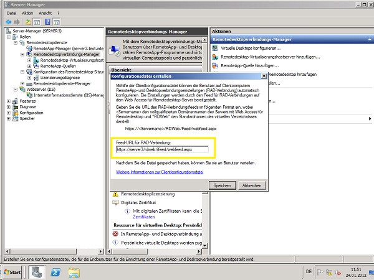374x280 pixels.
Task: Click the warning icon beside Remotedesktoplizenzierung
Action: (115, 194)
